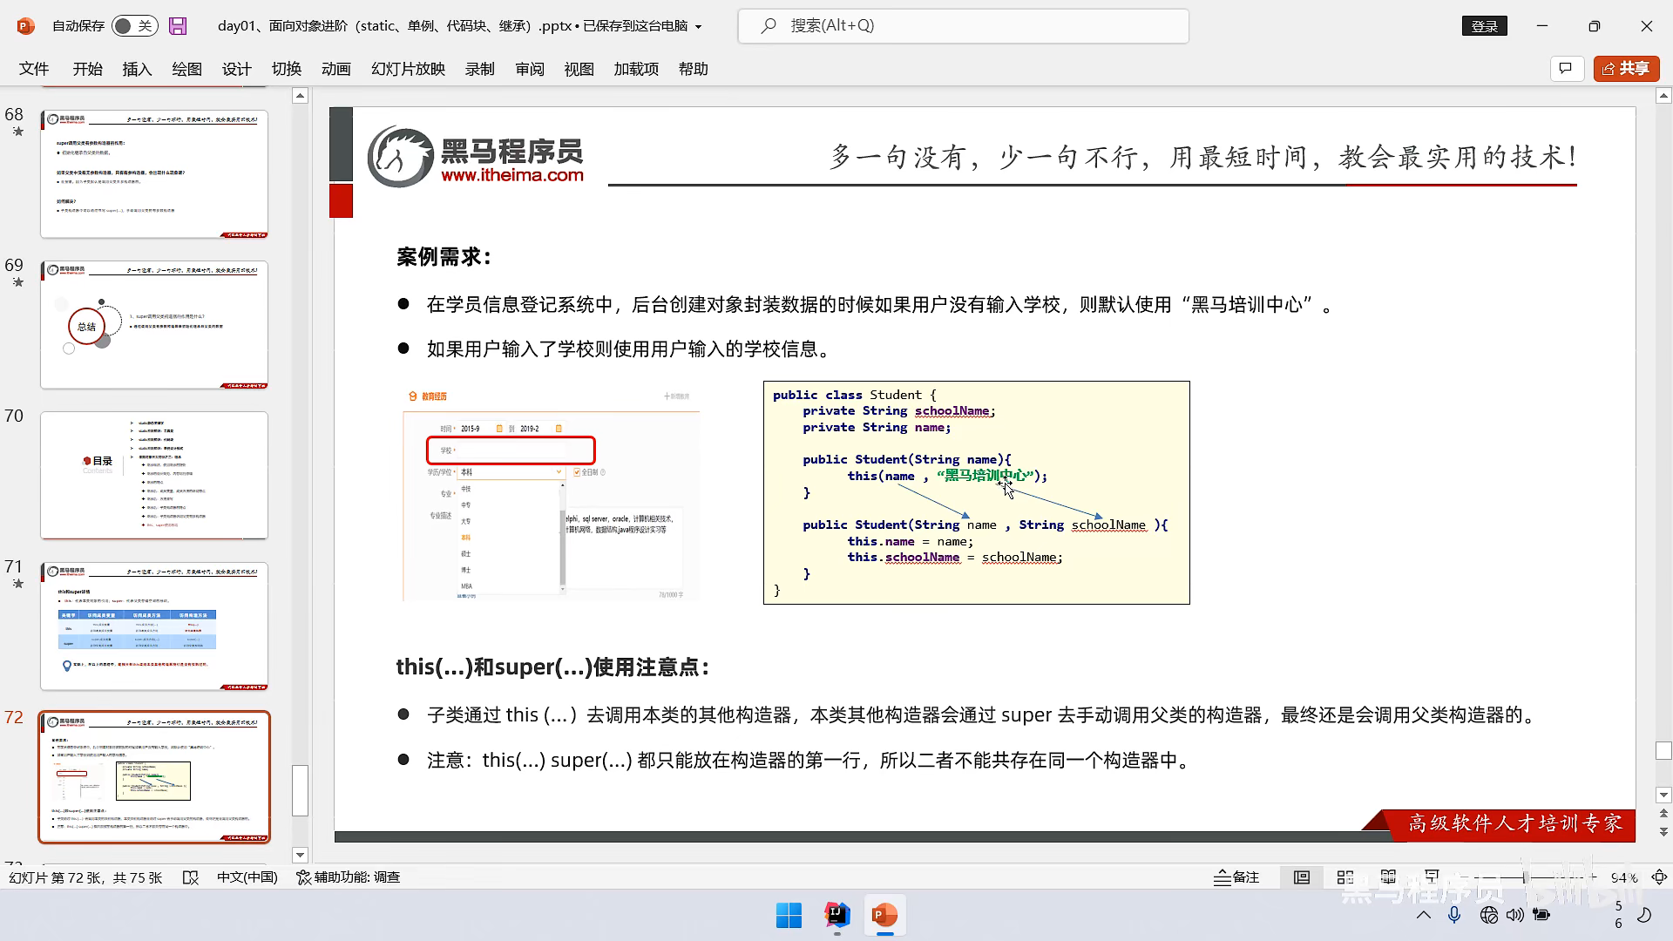Image resolution: width=1673 pixels, height=941 pixels.
Task: Start slideshow from status bar icon
Action: click(1432, 877)
